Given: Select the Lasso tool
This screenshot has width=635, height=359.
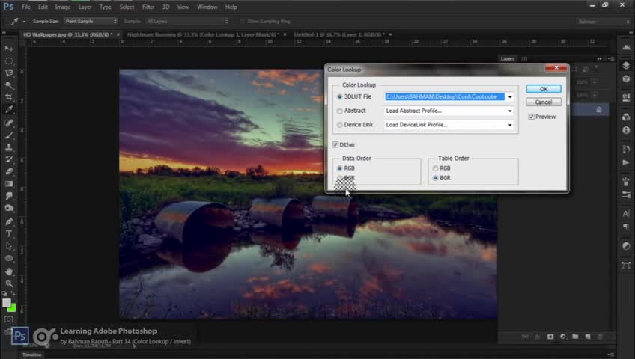Looking at the screenshot, I should (x=9, y=73).
